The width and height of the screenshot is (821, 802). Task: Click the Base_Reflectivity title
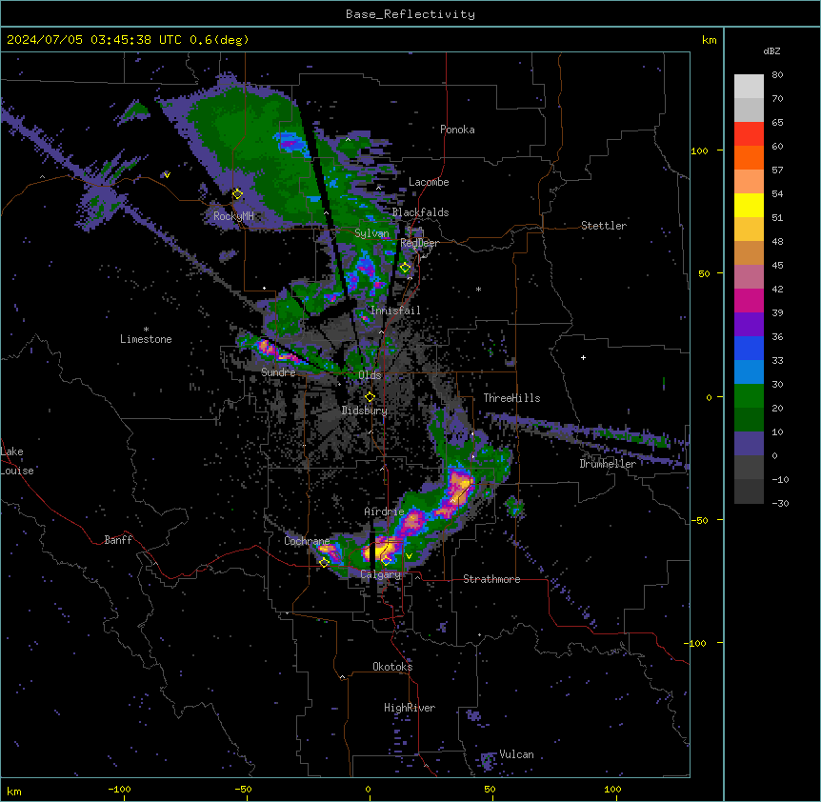coord(410,14)
